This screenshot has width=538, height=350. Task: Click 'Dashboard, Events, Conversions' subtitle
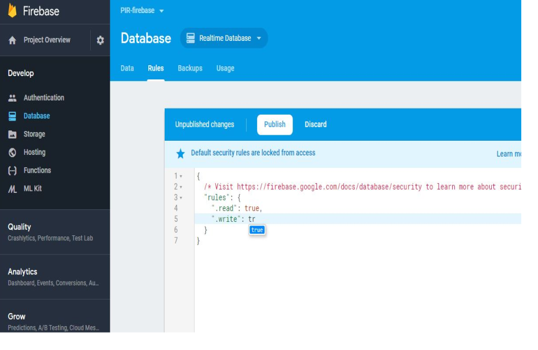point(53,283)
